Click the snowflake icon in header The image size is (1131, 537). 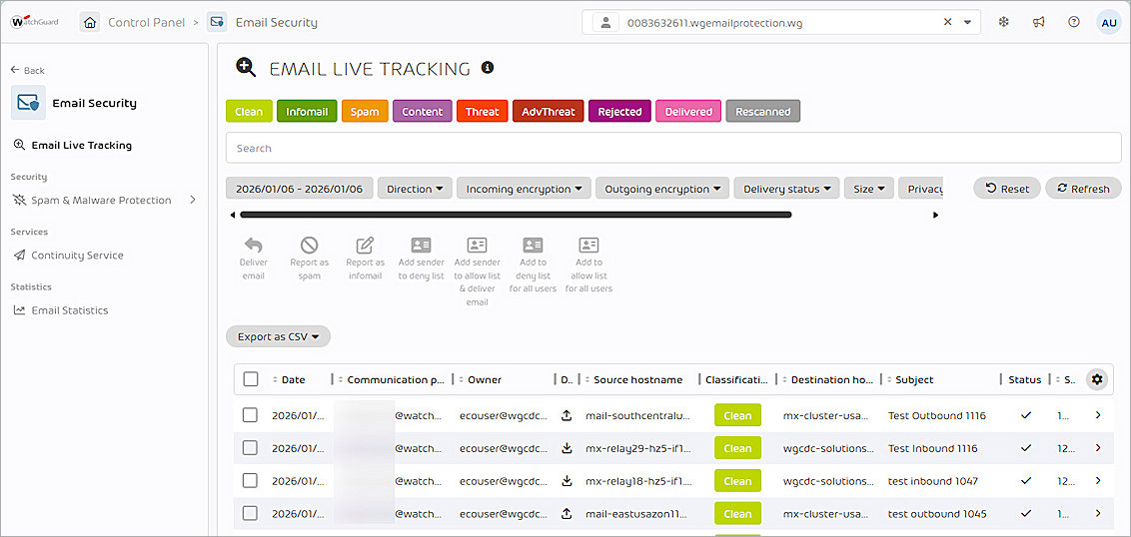click(x=1003, y=22)
